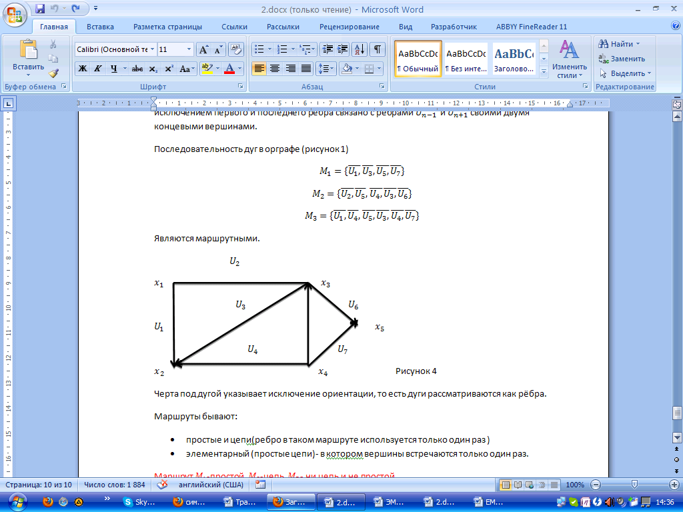Open the Вставка tab

point(100,27)
